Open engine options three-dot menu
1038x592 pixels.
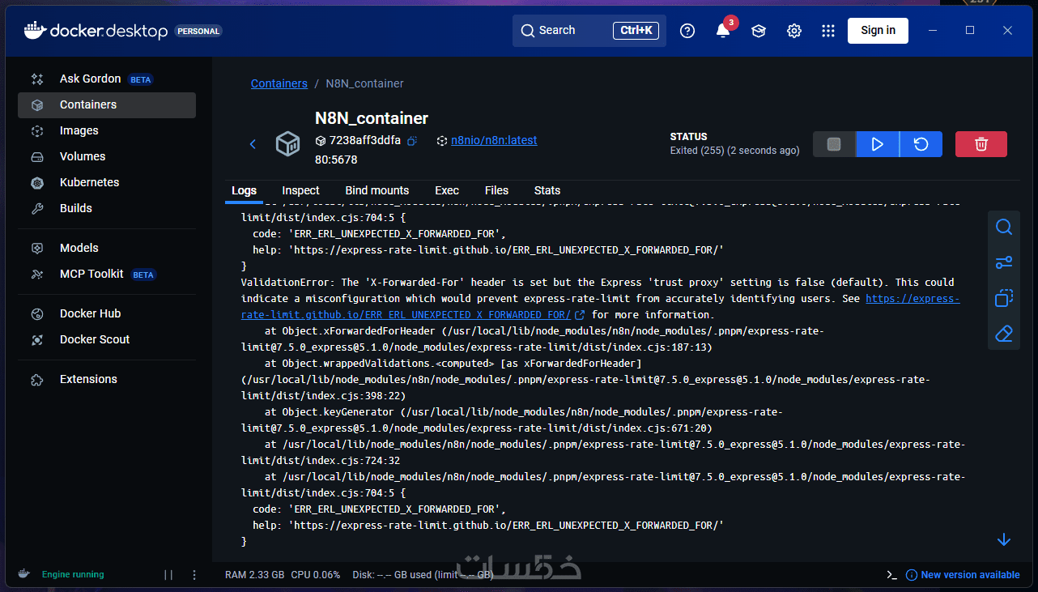(194, 574)
